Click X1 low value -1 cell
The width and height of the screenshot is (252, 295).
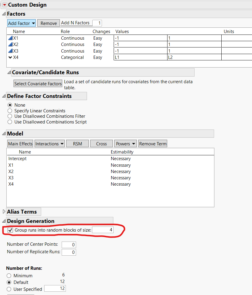(140, 38)
